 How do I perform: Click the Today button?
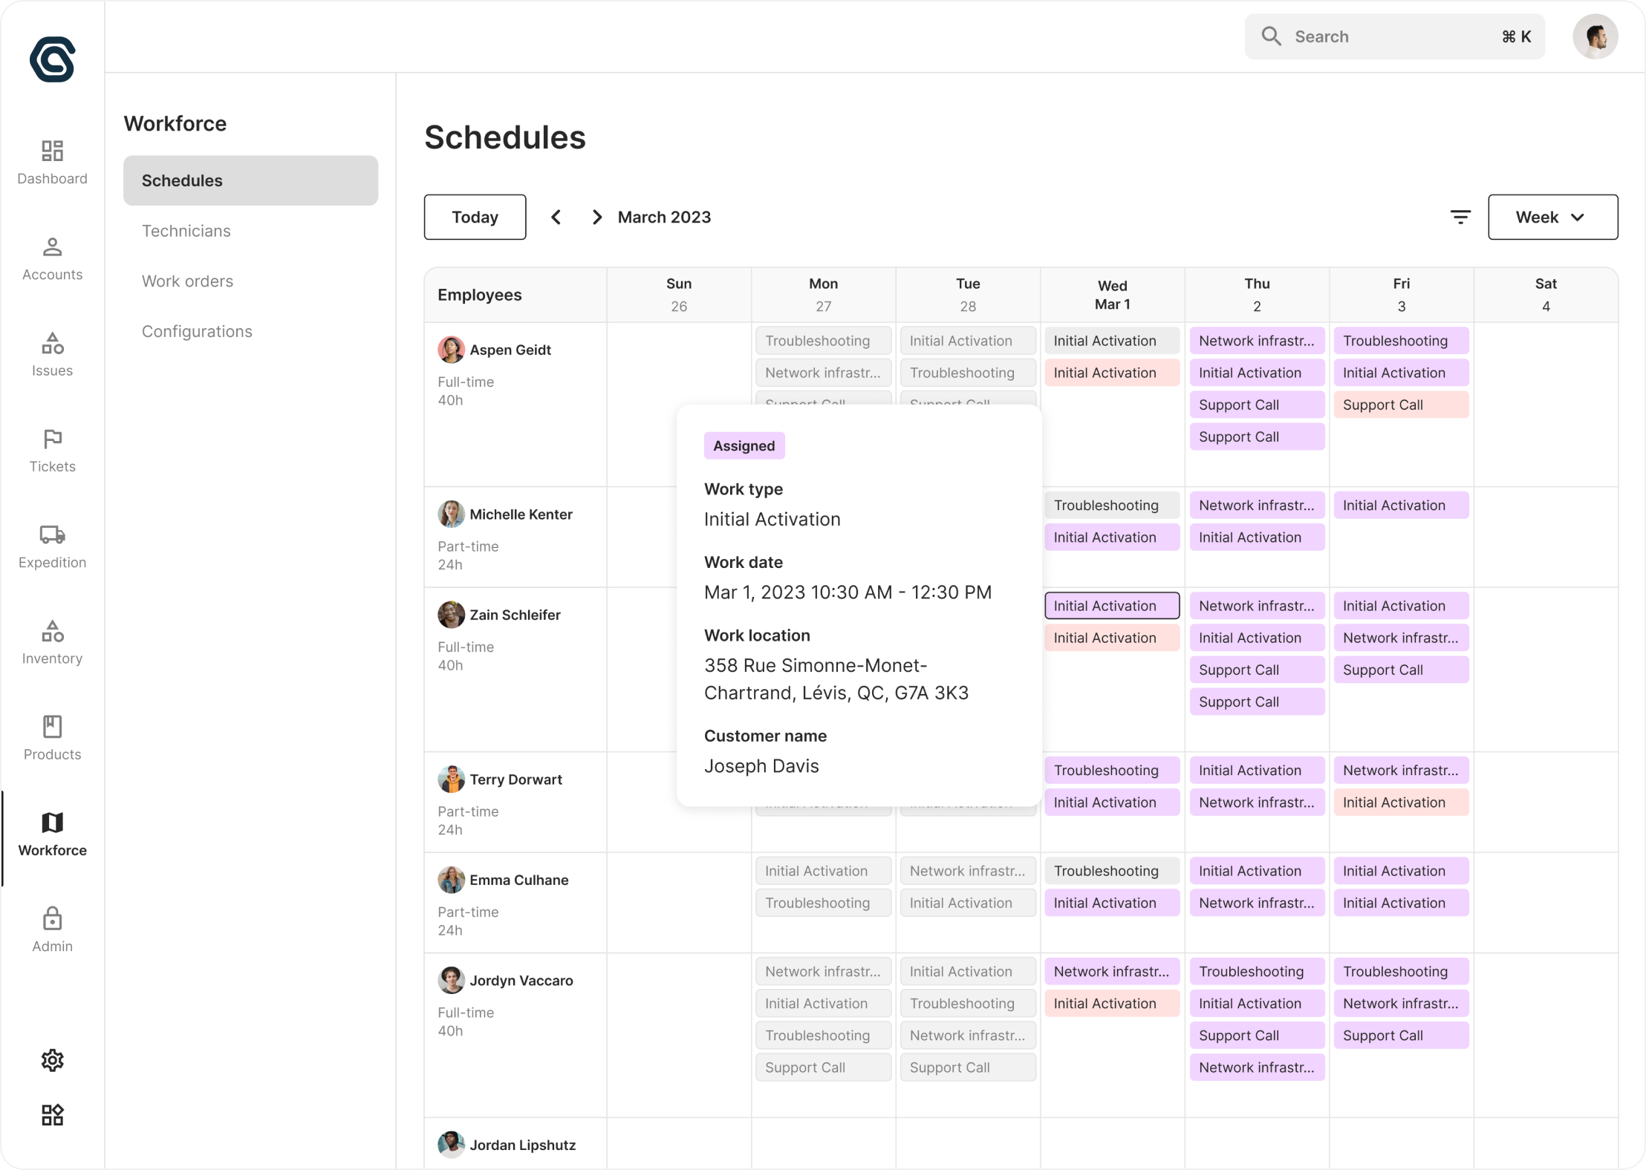475,217
